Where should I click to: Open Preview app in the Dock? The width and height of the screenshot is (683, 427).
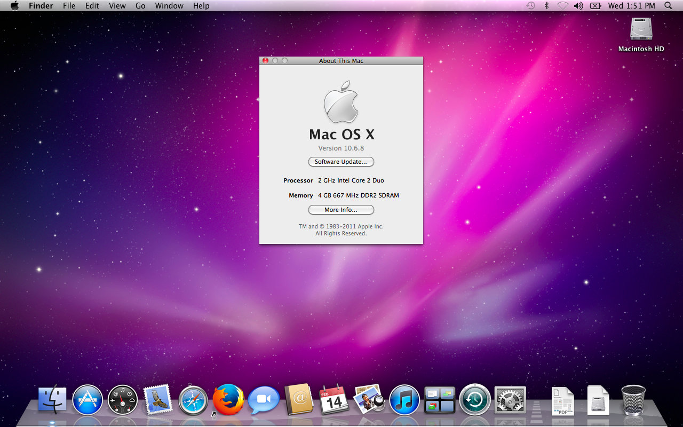369,399
